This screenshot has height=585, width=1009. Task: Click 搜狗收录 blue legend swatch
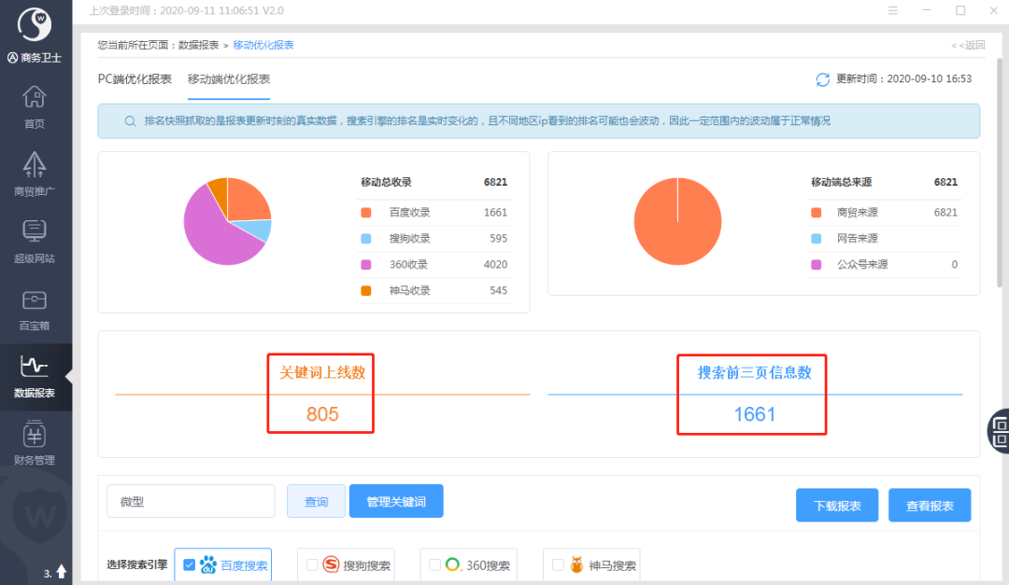pos(366,239)
